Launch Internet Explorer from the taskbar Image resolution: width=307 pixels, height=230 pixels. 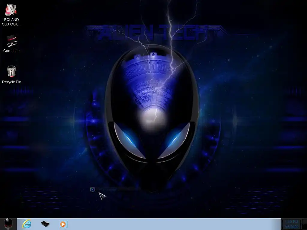click(27, 224)
